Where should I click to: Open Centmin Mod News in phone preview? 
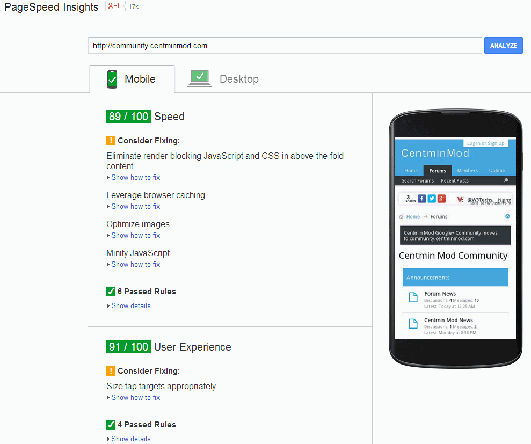click(x=448, y=320)
